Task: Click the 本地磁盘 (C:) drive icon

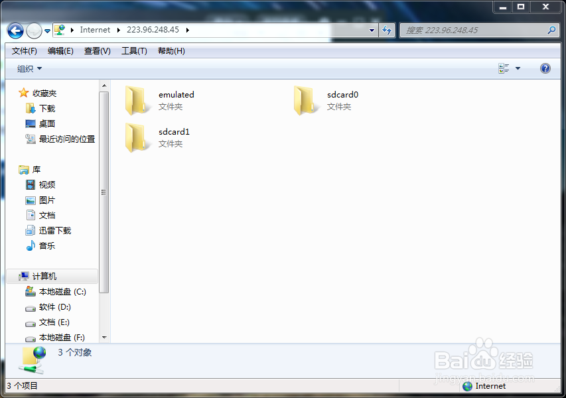Action: (31, 291)
